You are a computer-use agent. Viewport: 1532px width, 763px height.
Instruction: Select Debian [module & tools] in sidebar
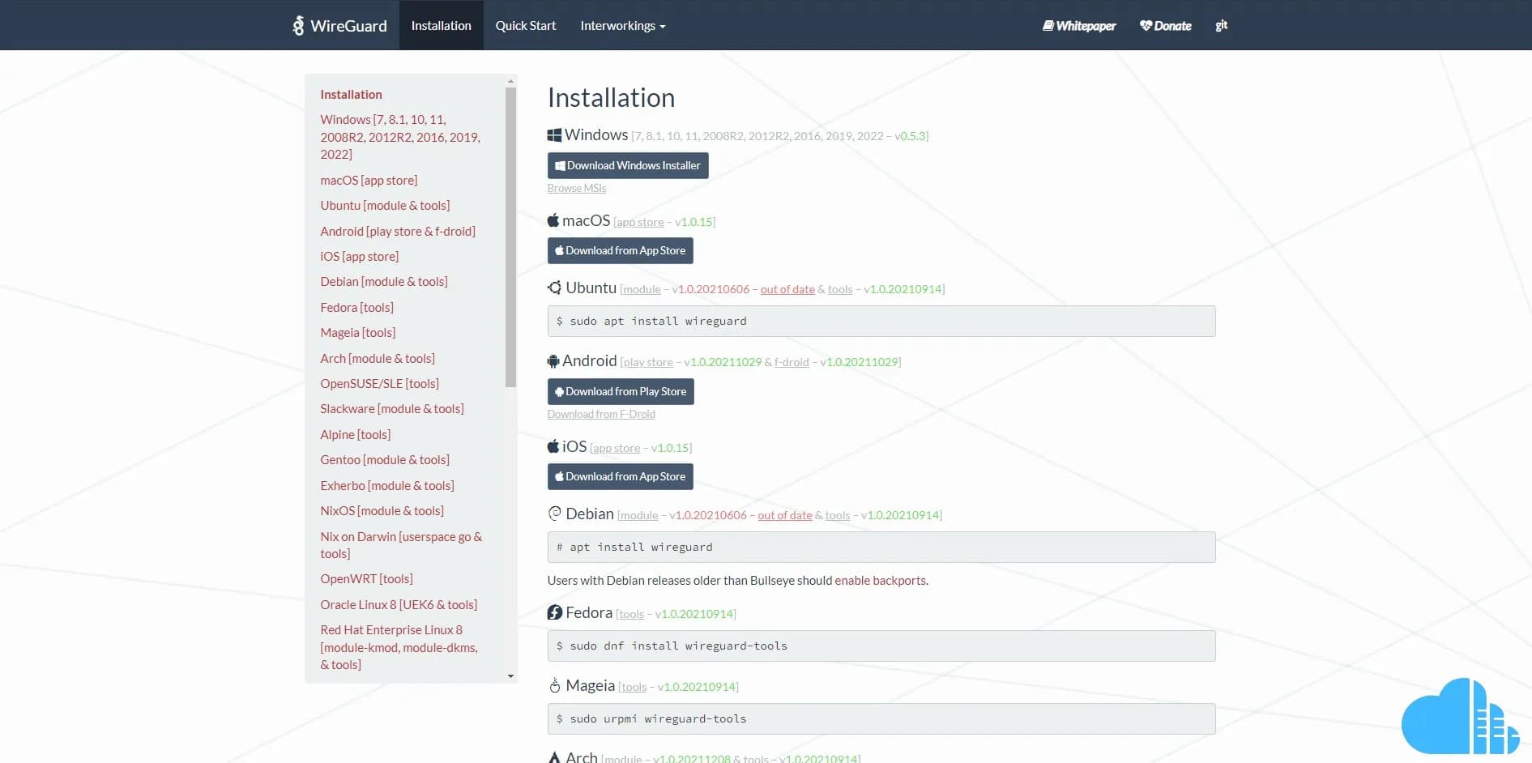pos(384,282)
